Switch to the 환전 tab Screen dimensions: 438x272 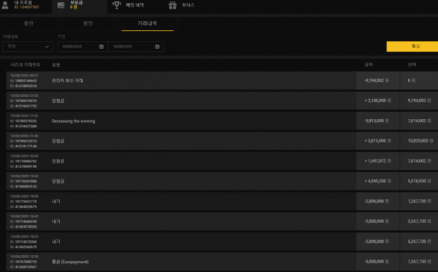(88, 23)
